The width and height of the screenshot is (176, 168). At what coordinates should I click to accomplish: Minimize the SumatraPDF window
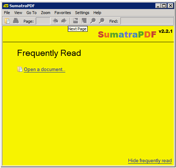[158, 6]
